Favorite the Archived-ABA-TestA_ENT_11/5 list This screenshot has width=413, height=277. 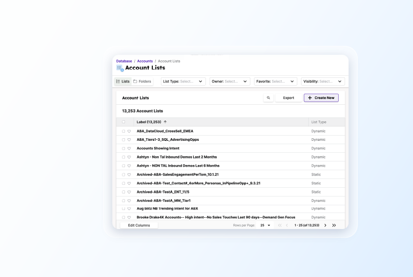click(x=130, y=192)
